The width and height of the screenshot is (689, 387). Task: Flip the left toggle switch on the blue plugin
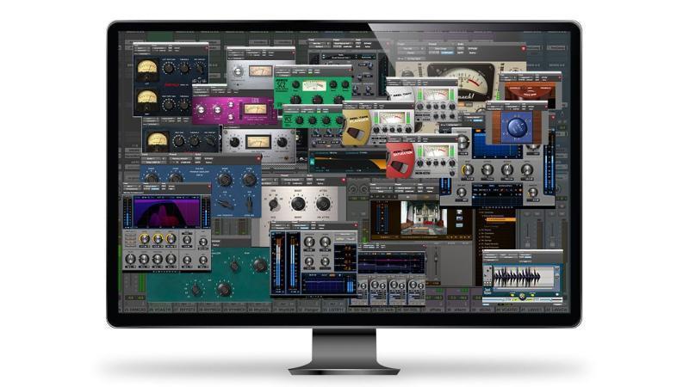[x=227, y=205]
